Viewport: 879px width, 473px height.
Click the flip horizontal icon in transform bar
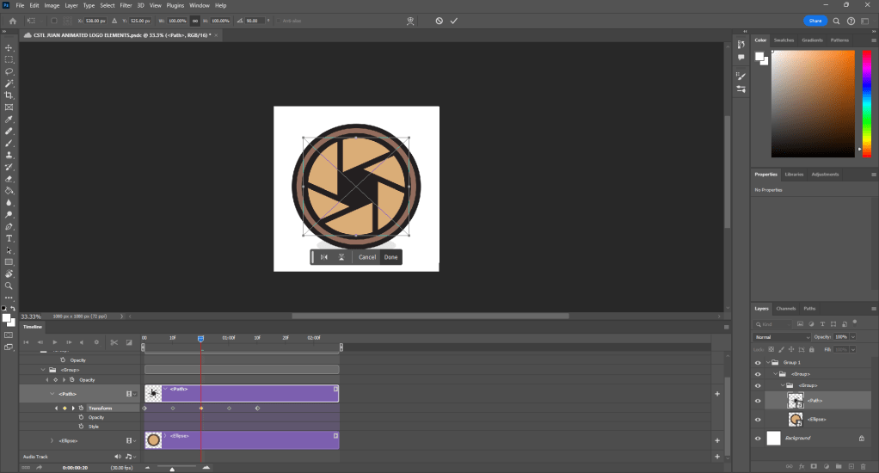(324, 257)
